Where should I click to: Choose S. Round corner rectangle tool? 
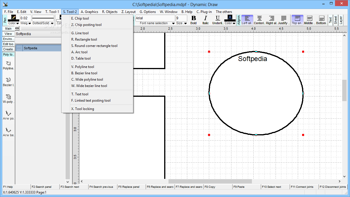(97, 46)
